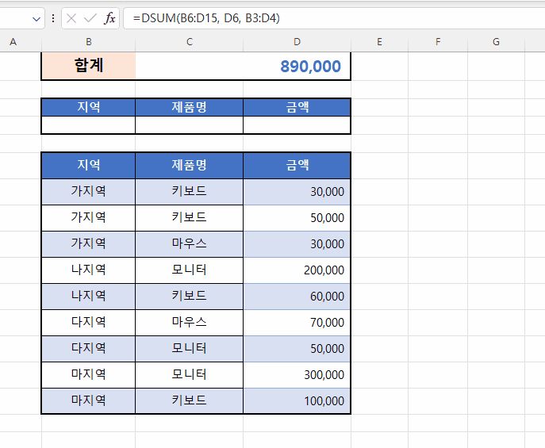Select 30,000 cell in the 마우스 row
Image resolution: width=545 pixels, height=448 pixels.
pos(297,243)
